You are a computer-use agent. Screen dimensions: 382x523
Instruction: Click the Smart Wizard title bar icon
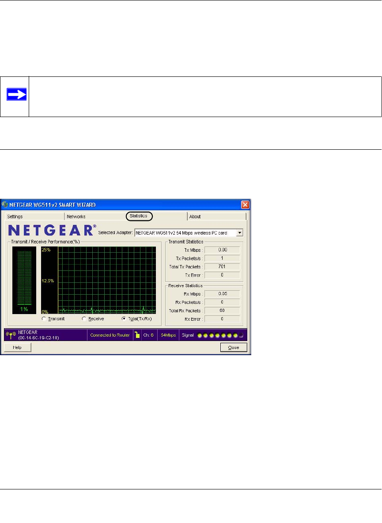coord(5,205)
